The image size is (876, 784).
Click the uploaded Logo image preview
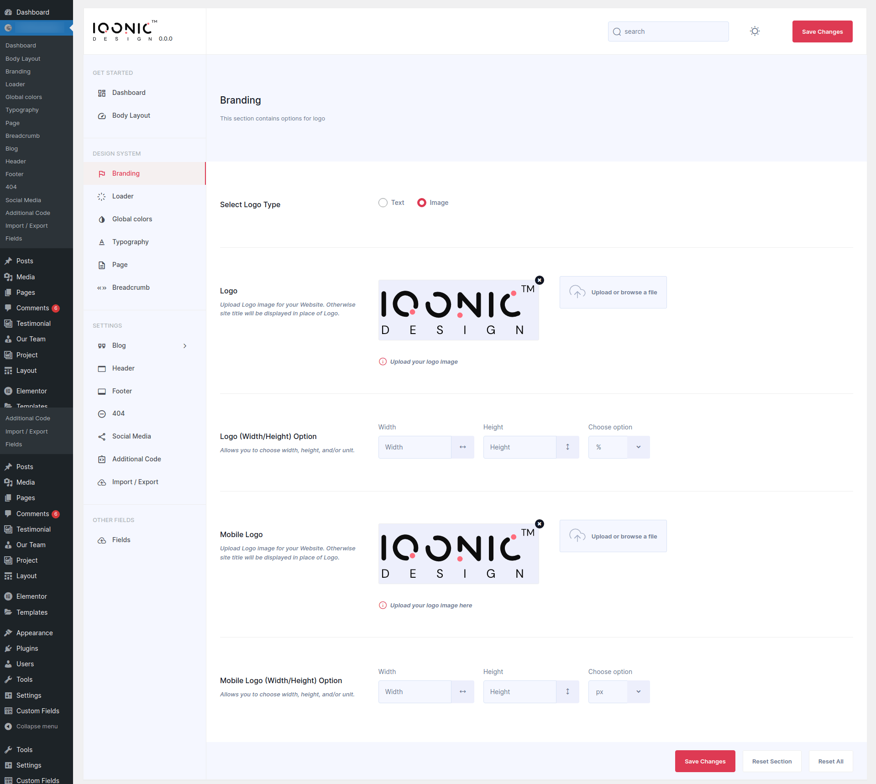(458, 310)
